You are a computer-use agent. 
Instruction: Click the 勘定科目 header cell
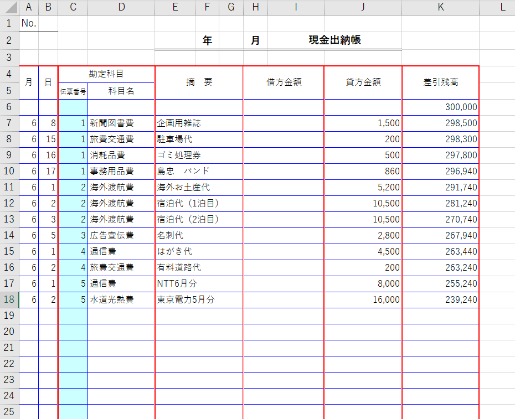coord(106,74)
